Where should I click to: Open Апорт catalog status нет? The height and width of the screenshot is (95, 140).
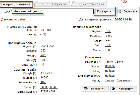[108, 41]
